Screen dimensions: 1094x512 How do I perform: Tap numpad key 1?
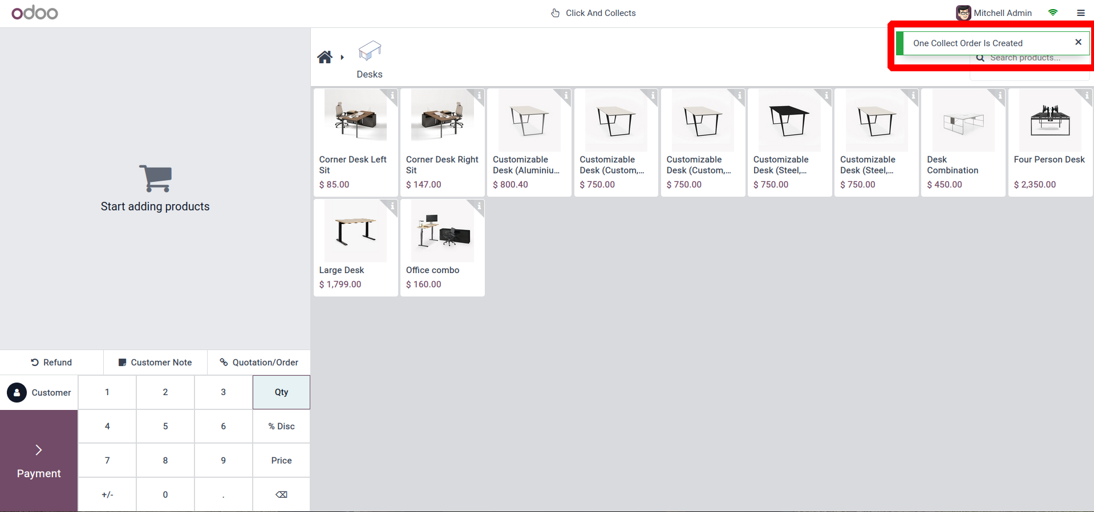pyautogui.click(x=107, y=392)
